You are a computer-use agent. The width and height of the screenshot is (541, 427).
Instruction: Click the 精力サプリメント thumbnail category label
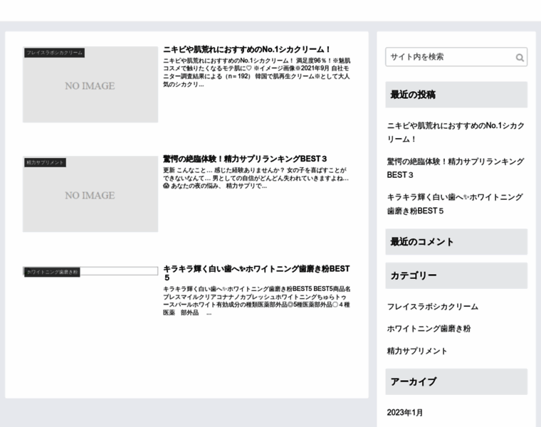(x=45, y=162)
